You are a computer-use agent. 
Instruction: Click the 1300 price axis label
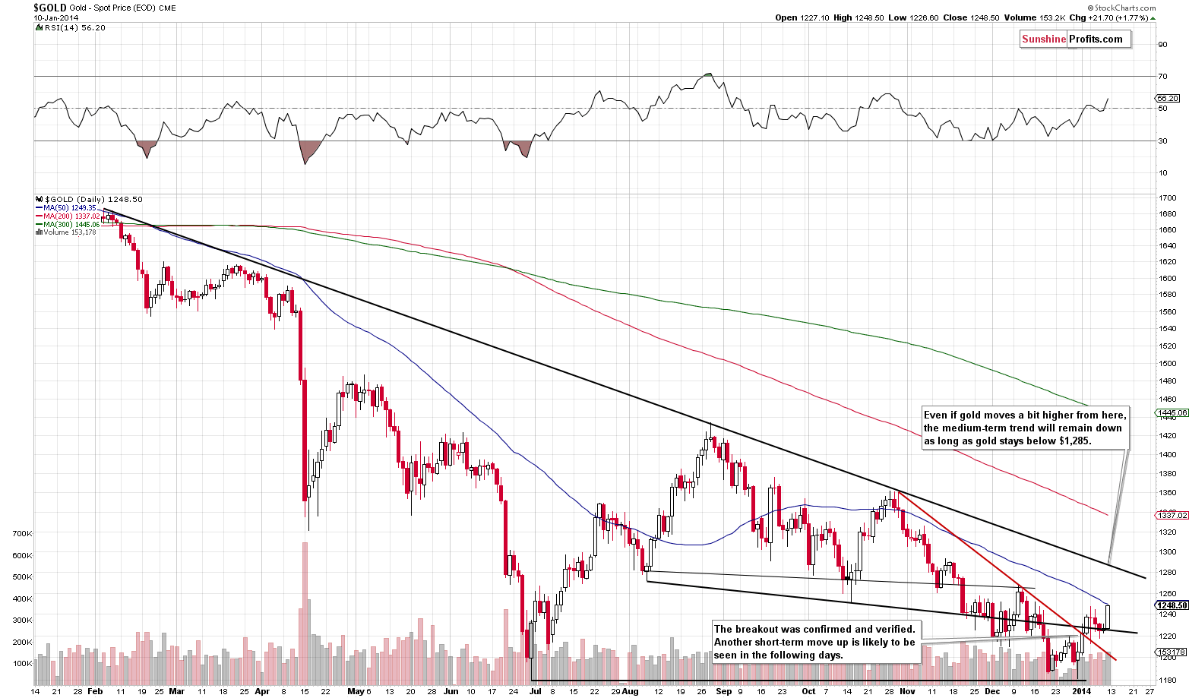(1168, 552)
